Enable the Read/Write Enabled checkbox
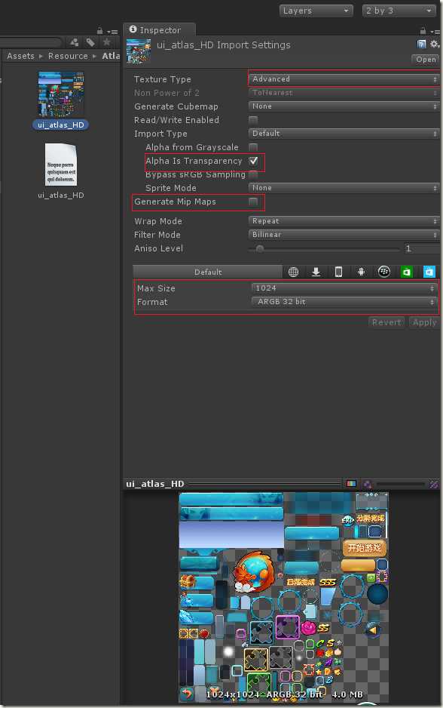 pyautogui.click(x=253, y=120)
